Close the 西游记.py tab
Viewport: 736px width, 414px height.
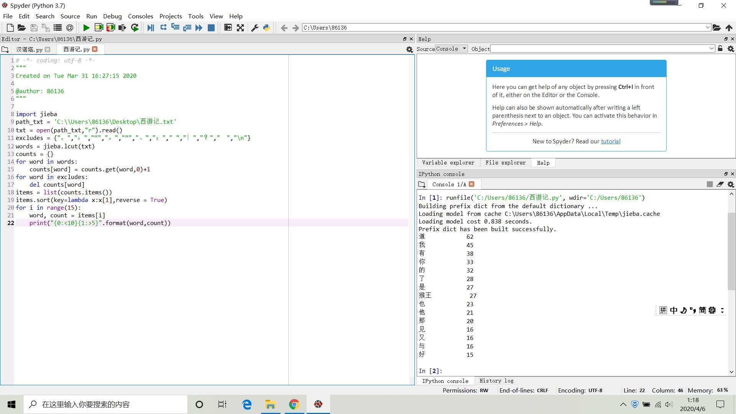click(x=95, y=49)
